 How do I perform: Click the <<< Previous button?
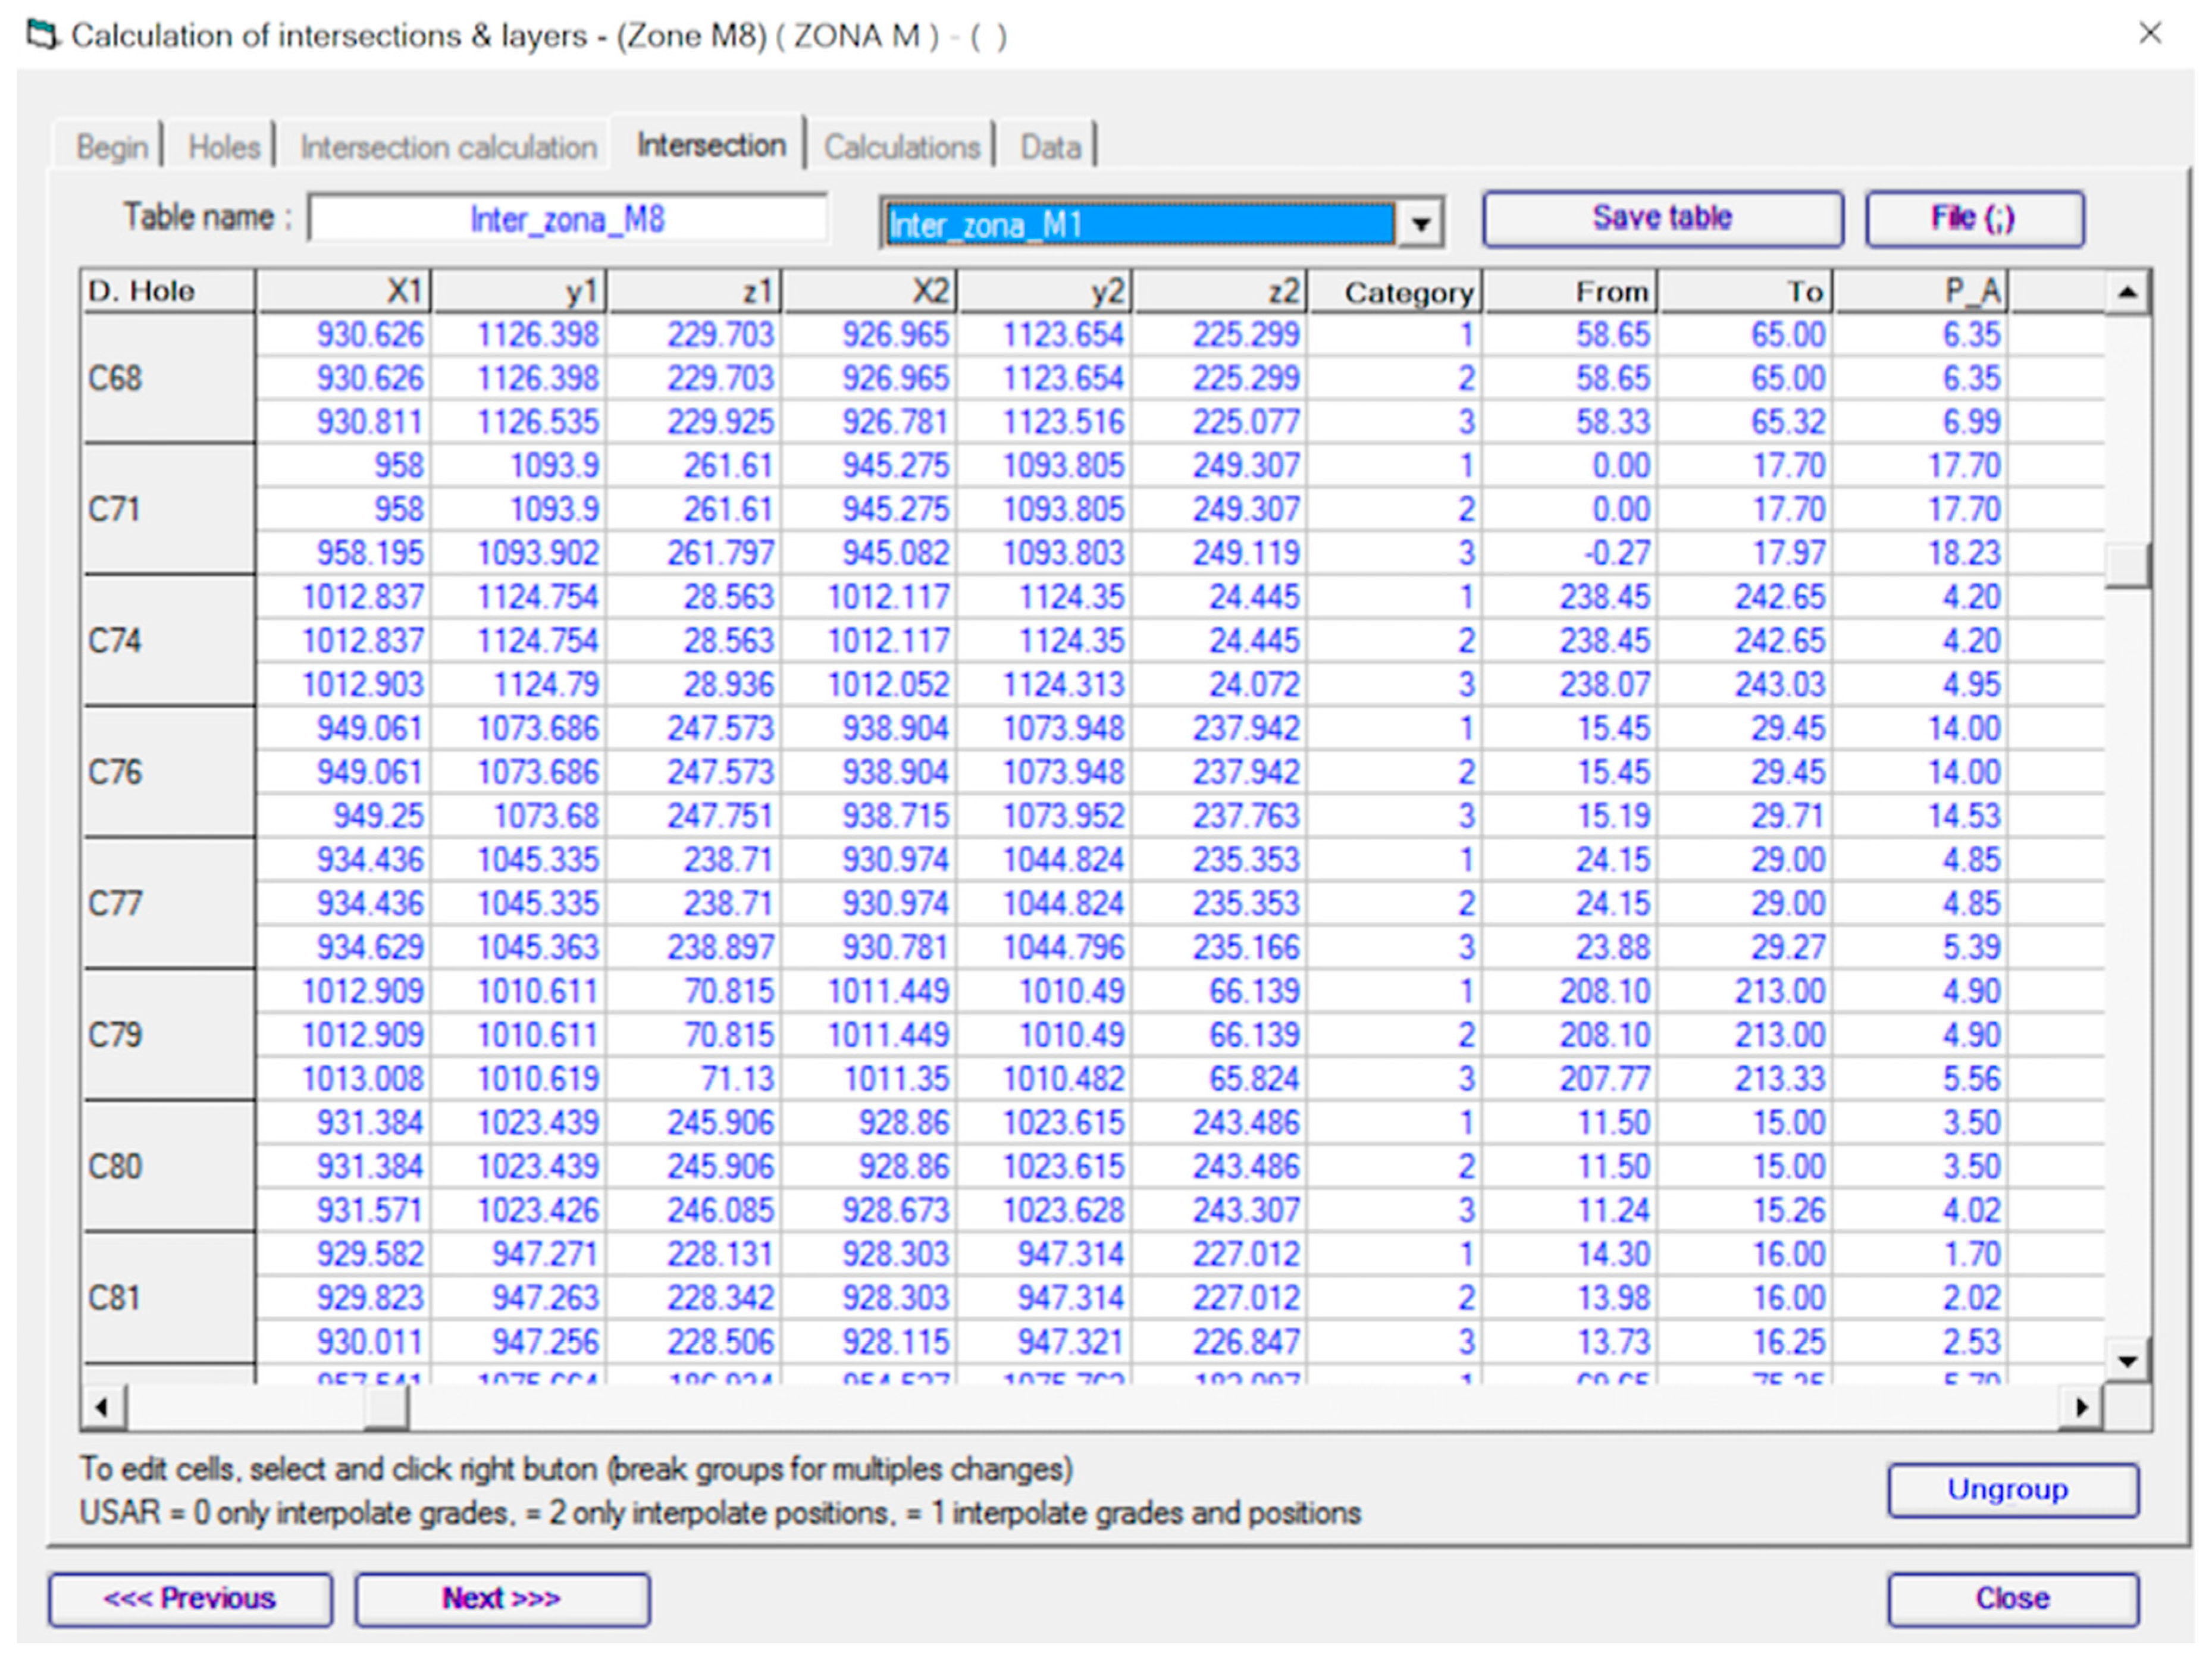click(190, 1599)
